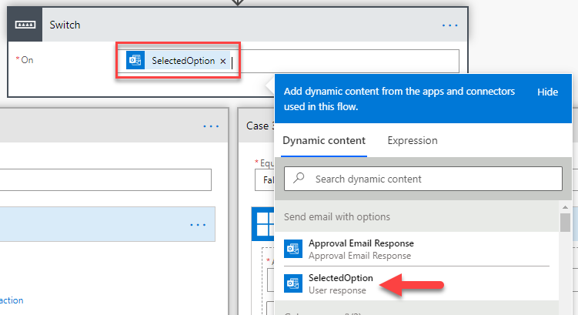Click the left case Equals input field
This screenshot has height=315, width=578.
tap(105, 179)
